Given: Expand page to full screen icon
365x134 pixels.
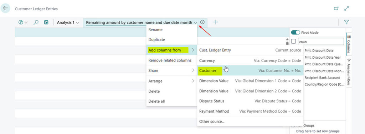Looking at the screenshot, I should [x=346, y=9].
